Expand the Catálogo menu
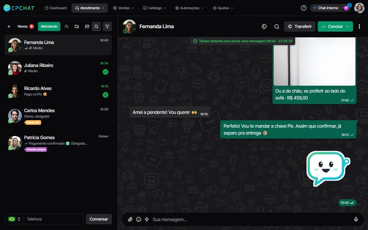This screenshot has width=368, height=230. click(154, 8)
